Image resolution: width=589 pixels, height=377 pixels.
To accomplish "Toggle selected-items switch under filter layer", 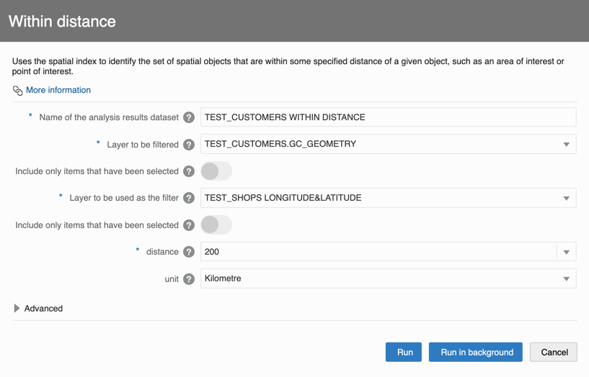I will point(216,225).
